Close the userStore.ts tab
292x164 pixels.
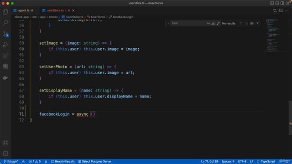click(73, 10)
